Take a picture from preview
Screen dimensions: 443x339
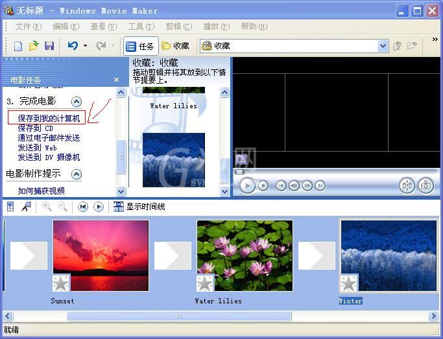coord(425,185)
